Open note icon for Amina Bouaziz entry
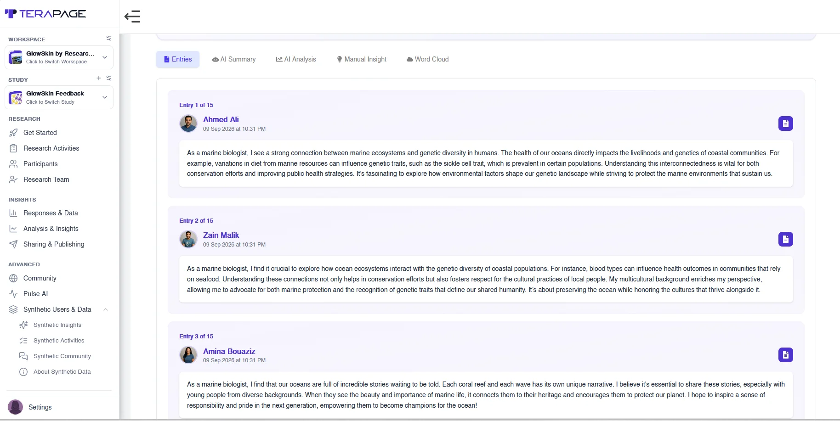This screenshot has height=421, width=840. click(x=785, y=355)
